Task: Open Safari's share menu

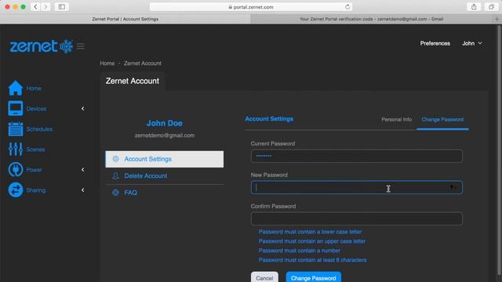Action: [x=474, y=7]
